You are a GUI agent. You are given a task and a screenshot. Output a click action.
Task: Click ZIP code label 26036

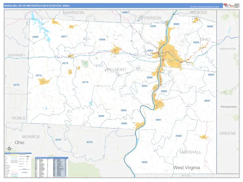[x=211, y=75]
